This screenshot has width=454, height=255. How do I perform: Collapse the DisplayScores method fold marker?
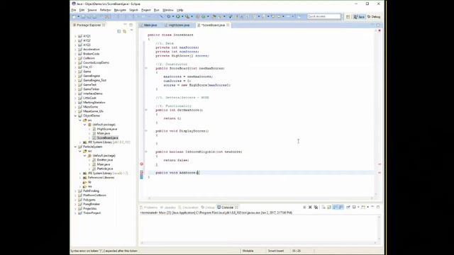(146, 131)
